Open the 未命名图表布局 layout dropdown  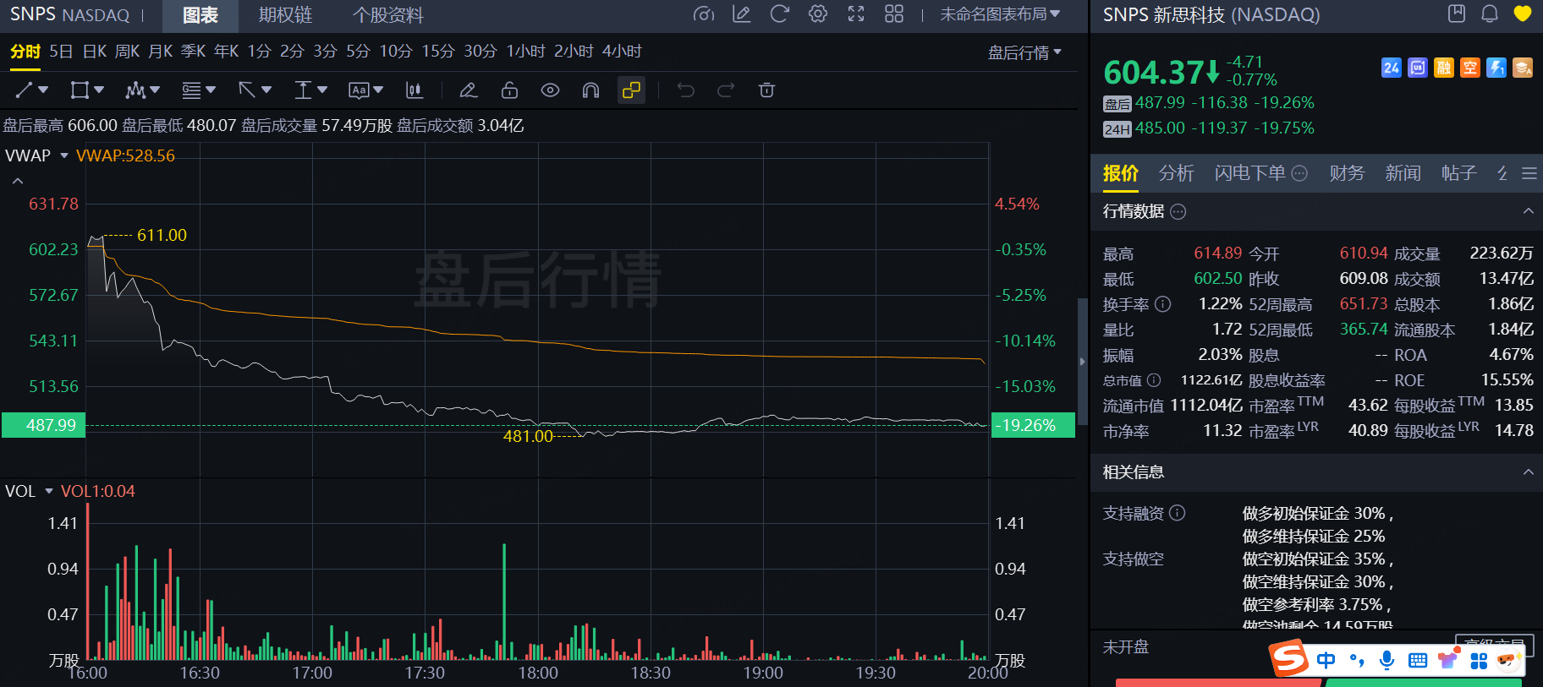pyautogui.click(x=1000, y=14)
